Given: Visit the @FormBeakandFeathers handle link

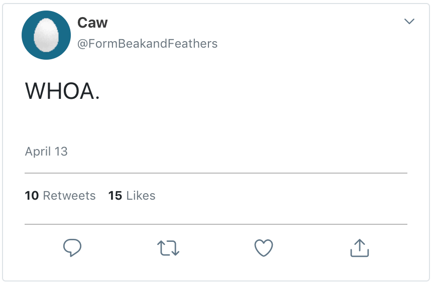Looking at the screenshot, I should (147, 44).
